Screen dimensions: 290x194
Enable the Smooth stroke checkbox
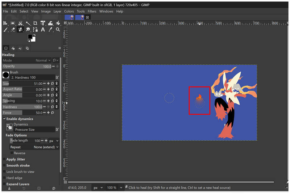pos(4,165)
